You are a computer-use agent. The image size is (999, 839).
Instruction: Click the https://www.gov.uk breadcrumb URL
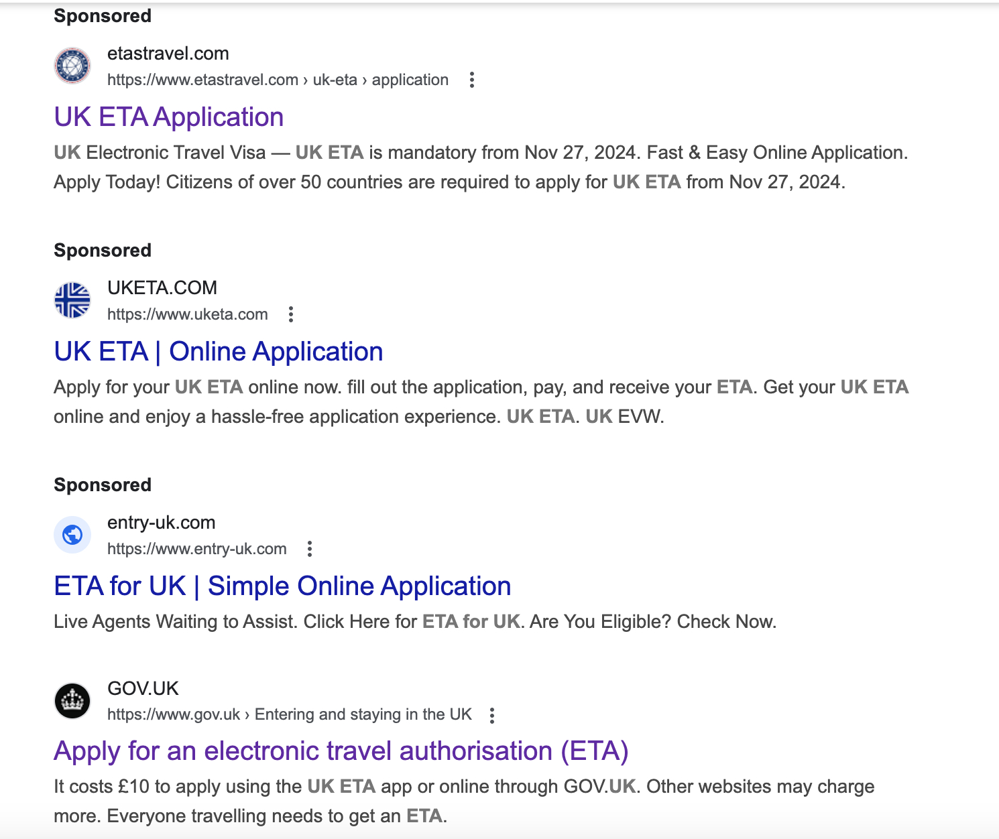[290, 714]
